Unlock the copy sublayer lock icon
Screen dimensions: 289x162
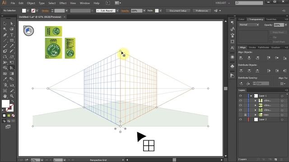(245, 115)
